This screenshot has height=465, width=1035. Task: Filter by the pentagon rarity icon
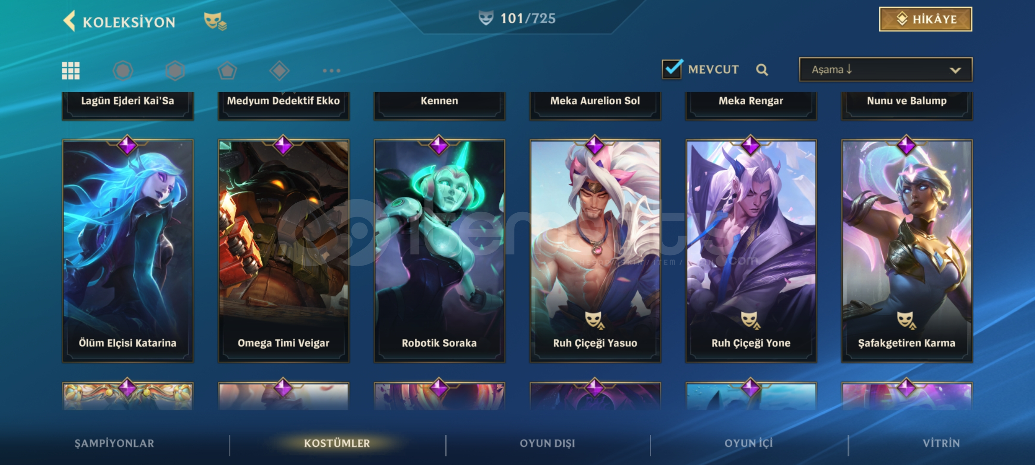pyautogui.click(x=227, y=71)
